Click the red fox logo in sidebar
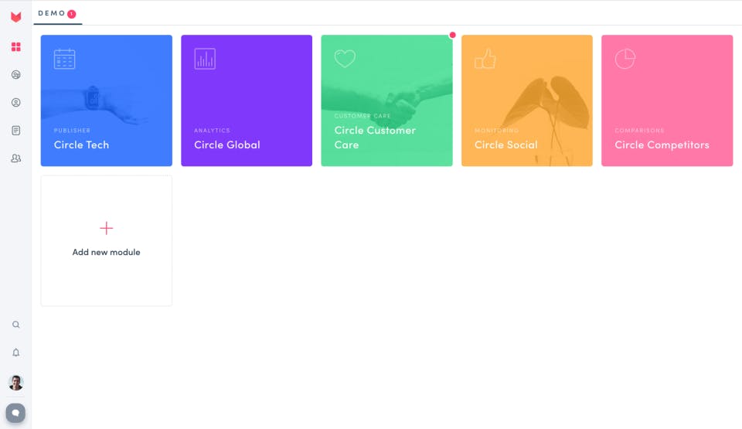 [x=15, y=17]
